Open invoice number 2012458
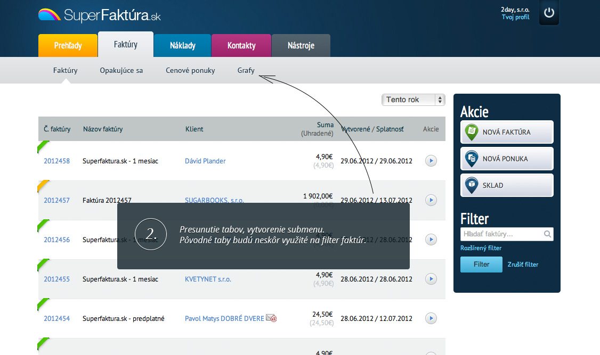600x355 pixels. click(56, 161)
